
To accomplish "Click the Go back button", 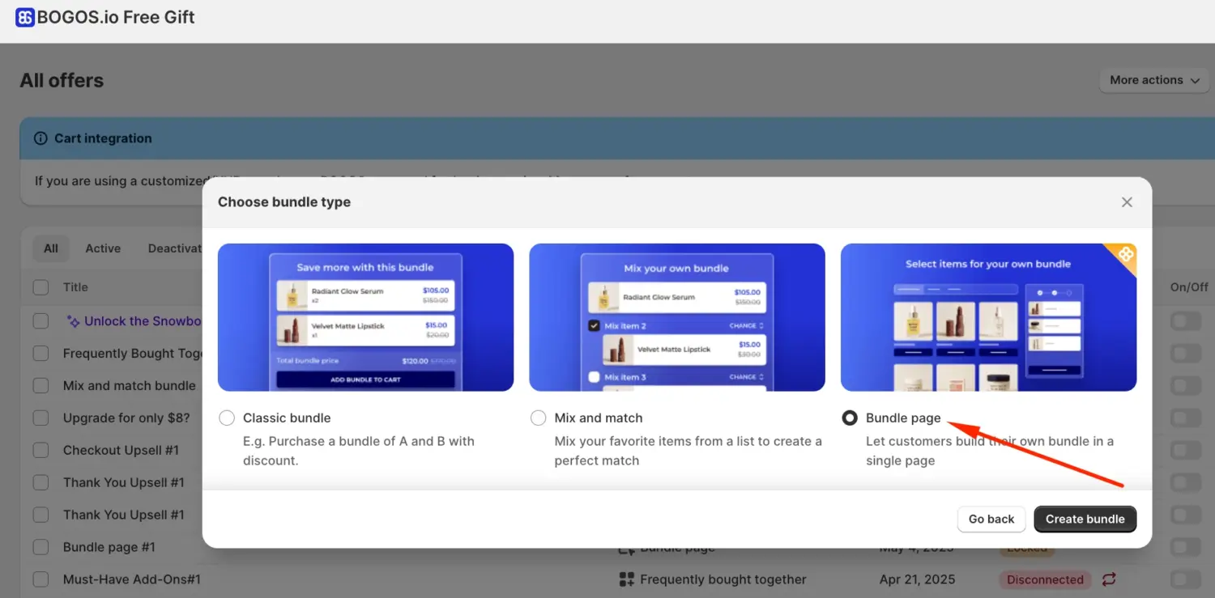I will coord(991,520).
